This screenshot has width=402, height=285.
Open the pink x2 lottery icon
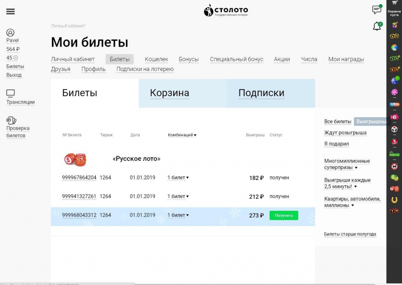(x=395, y=117)
